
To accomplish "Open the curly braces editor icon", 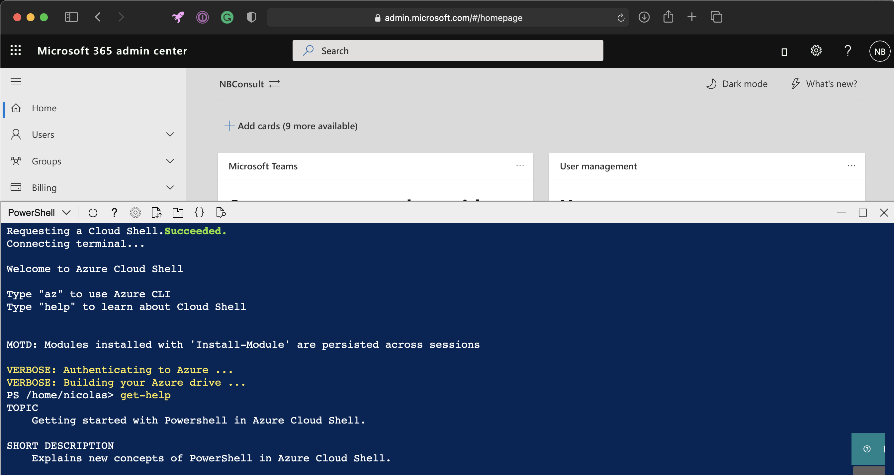I will point(199,212).
